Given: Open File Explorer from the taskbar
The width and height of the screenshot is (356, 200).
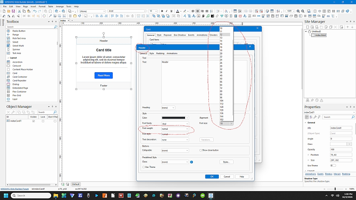Looking at the screenshot, I should (x=56, y=196).
